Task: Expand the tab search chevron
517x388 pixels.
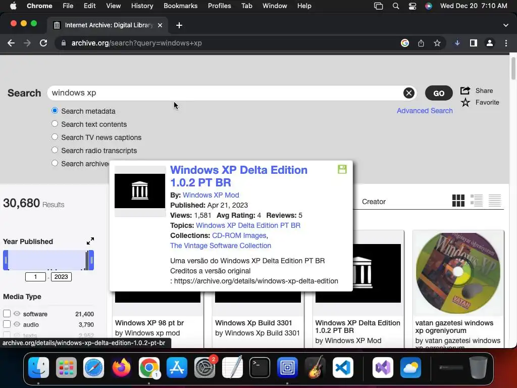Action: pyautogui.click(x=505, y=25)
